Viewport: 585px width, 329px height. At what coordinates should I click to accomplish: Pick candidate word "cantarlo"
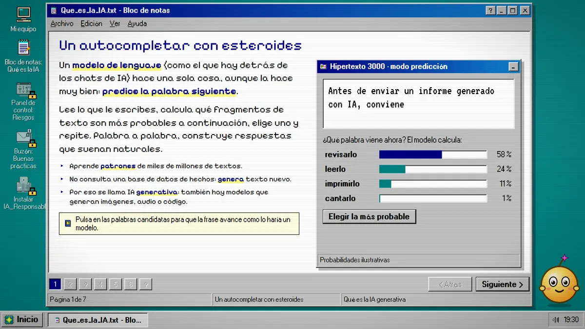pos(340,198)
